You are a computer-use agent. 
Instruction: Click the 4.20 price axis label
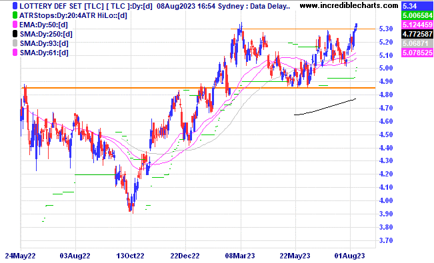386,174
